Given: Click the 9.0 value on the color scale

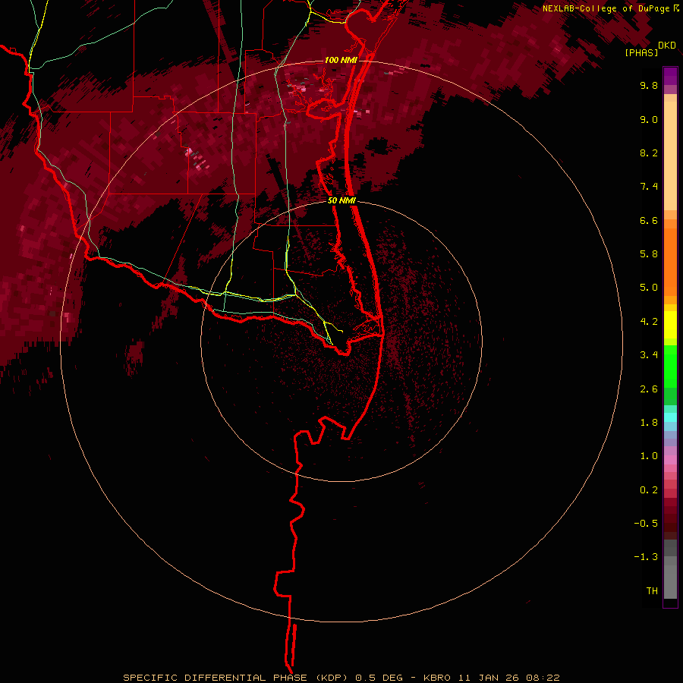Looking at the screenshot, I should (649, 119).
